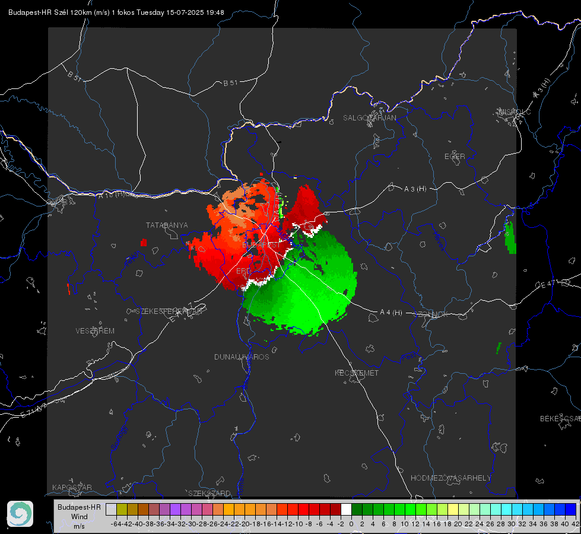Click the A 4 (H) road label
The width and height of the screenshot is (581, 534).
pyautogui.click(x=391, y=313)
